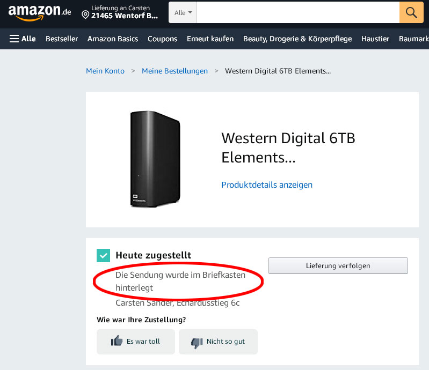429x370 pixels.
Task: Navigate to Mein Konto breadcrumb
Action: coord(105,71)
